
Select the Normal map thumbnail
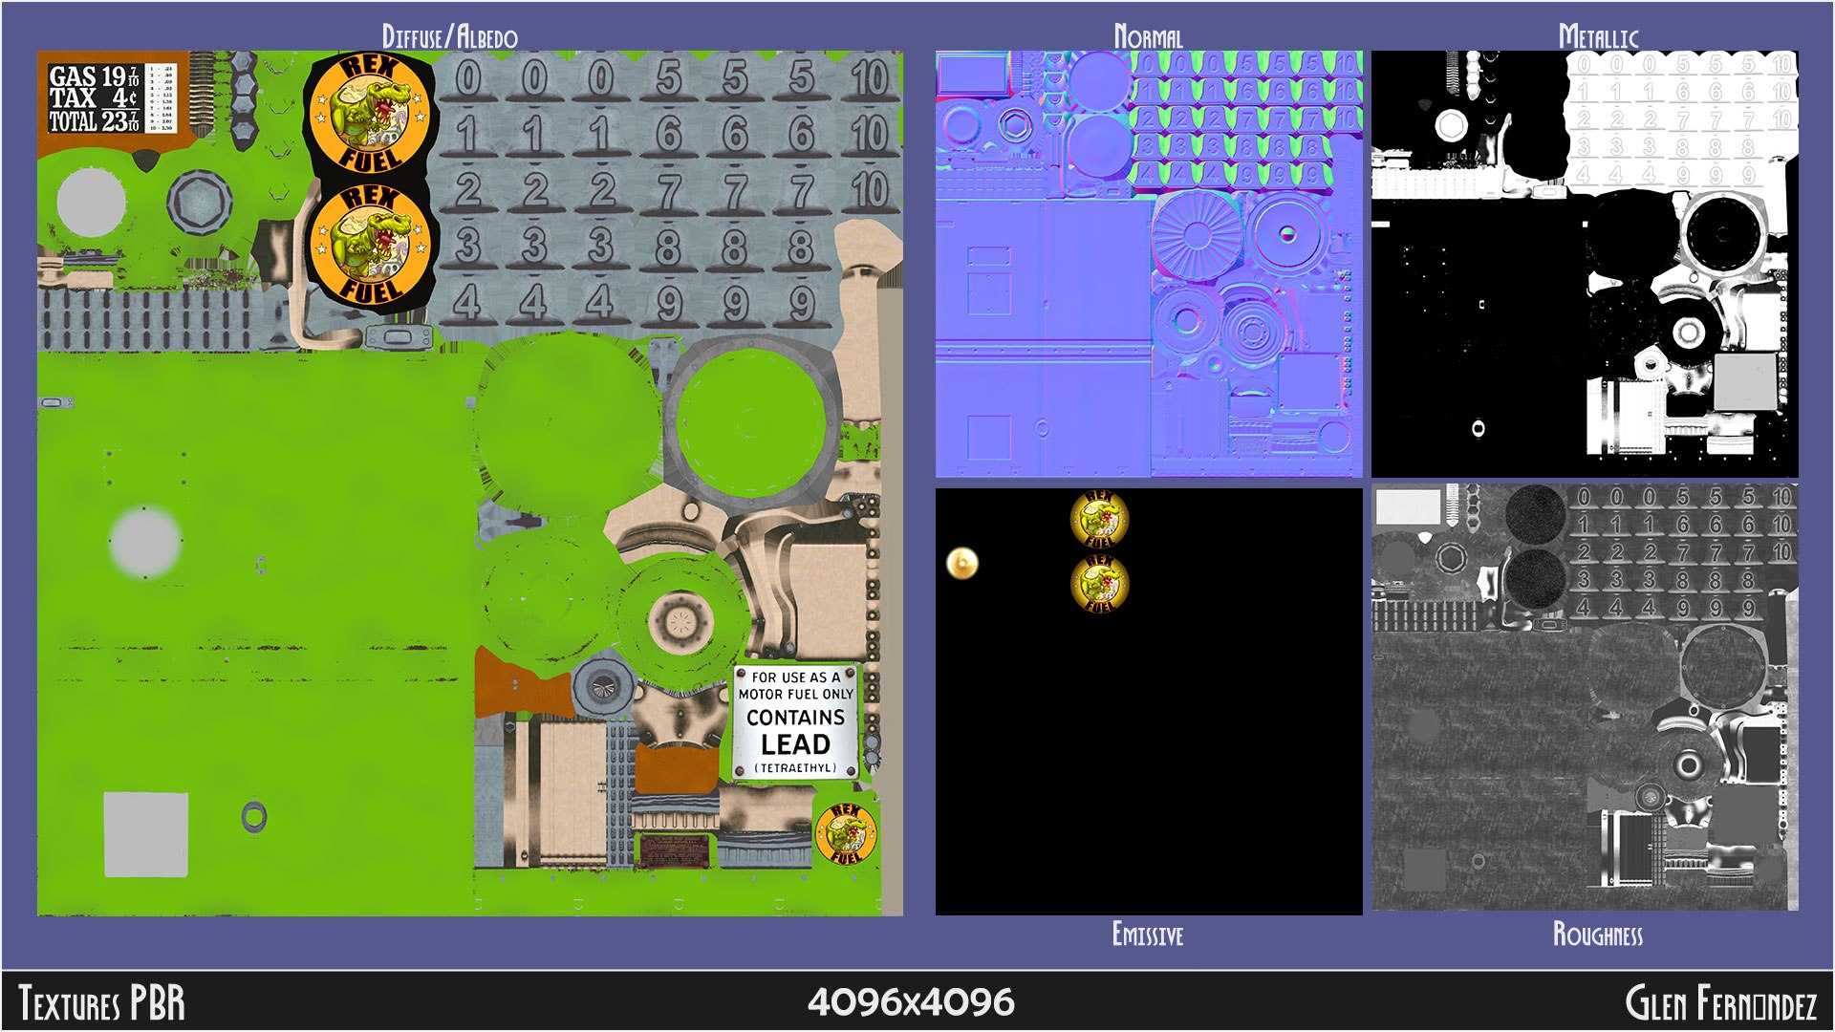pyautogui.click(x=1149, y=265)
